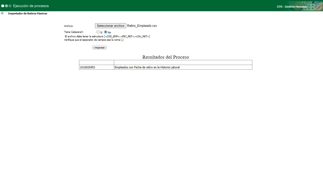Click the file structure hint with COD_EMP

pos(107,37)
